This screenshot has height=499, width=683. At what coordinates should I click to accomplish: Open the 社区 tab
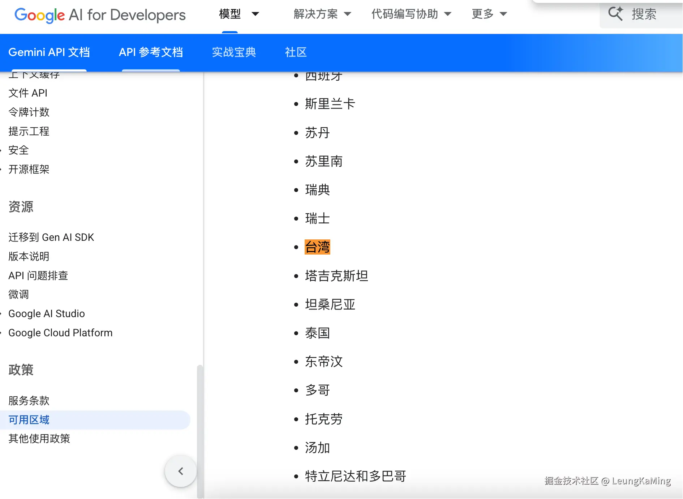click(x=296, y=52)
